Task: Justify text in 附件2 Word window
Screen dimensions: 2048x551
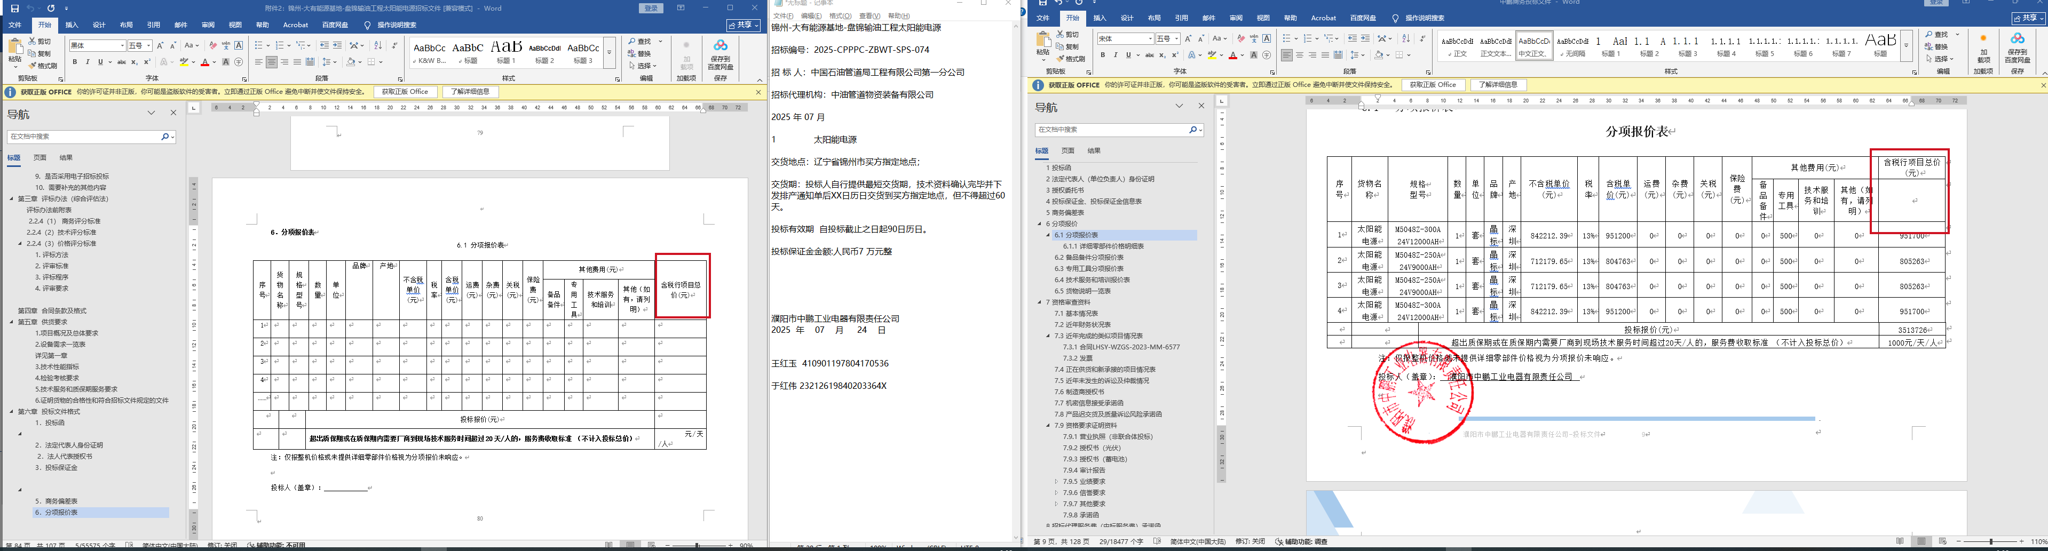Action: [x=297, y=62]
